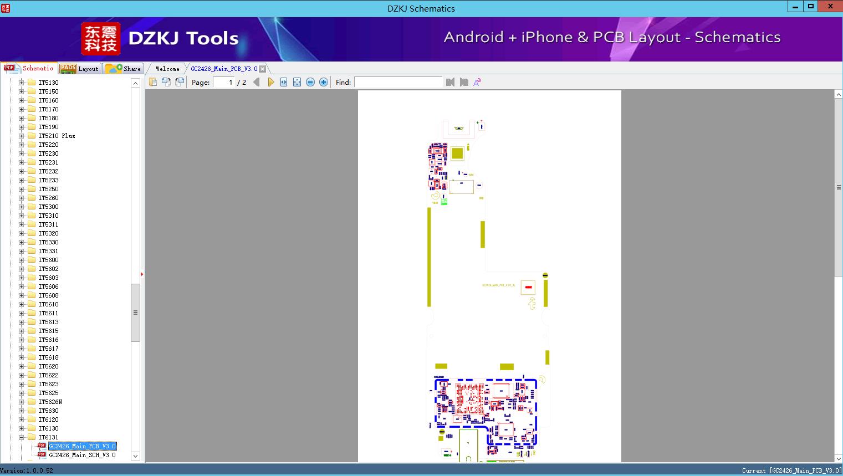Click IT5250 folder icon
Viewport: 843px width, 476px height.
32,189
